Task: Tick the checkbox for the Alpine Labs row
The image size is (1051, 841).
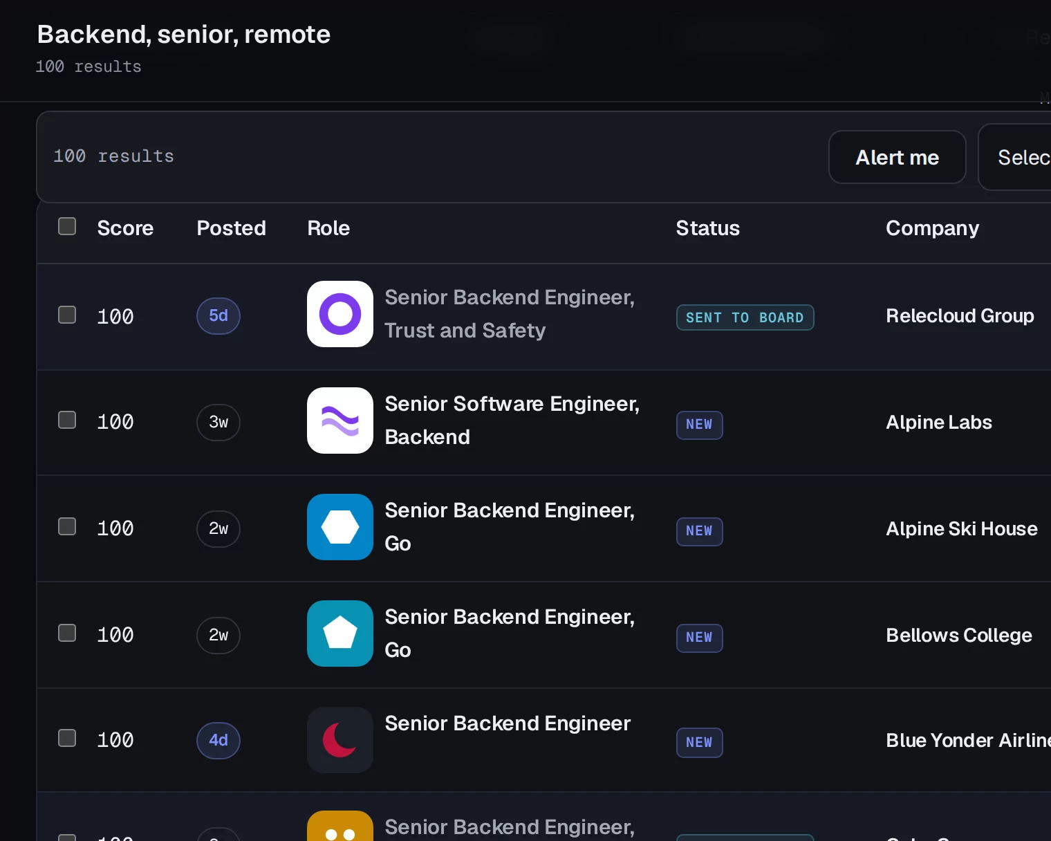Action: click(67, 420)
